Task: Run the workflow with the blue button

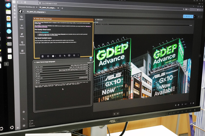Action: [x=187, y=16]
